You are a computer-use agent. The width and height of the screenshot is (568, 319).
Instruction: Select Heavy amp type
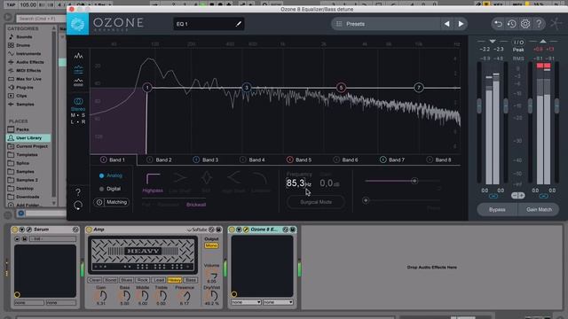coord(174,280)
